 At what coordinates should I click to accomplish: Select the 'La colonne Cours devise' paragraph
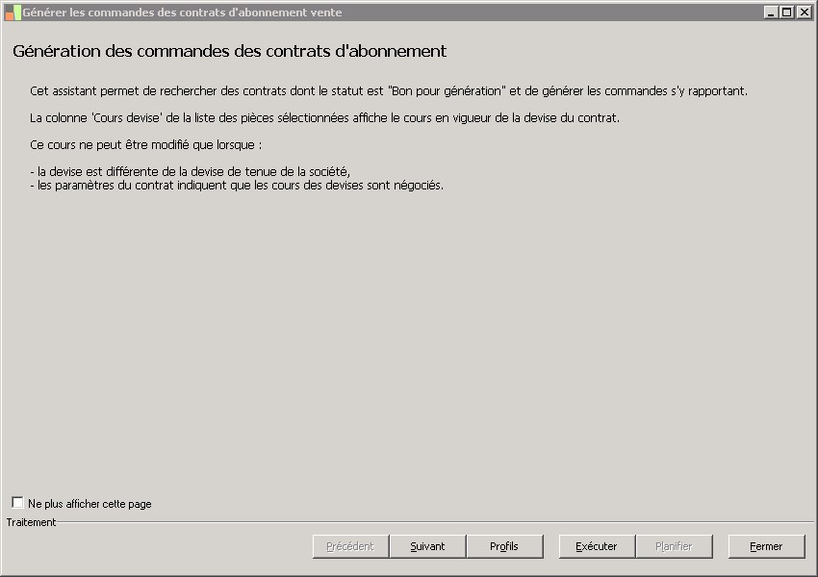click(325, 118)
